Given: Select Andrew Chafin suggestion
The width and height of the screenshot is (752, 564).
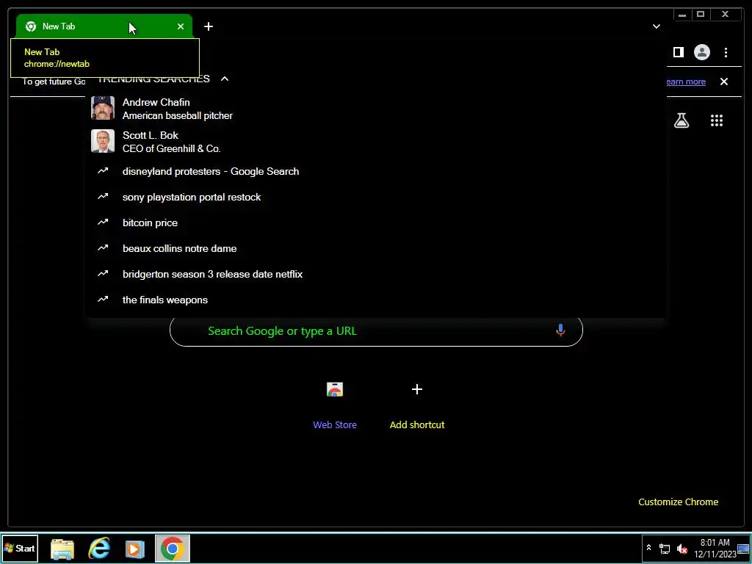Looking at the screenshot, I should tap(376, 109).
